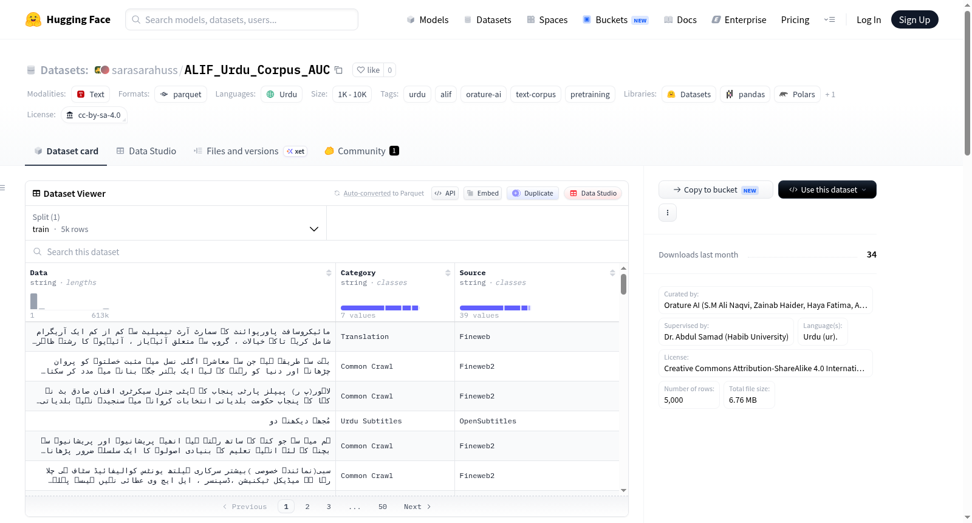Open the extra navigation menu icon

829,19
